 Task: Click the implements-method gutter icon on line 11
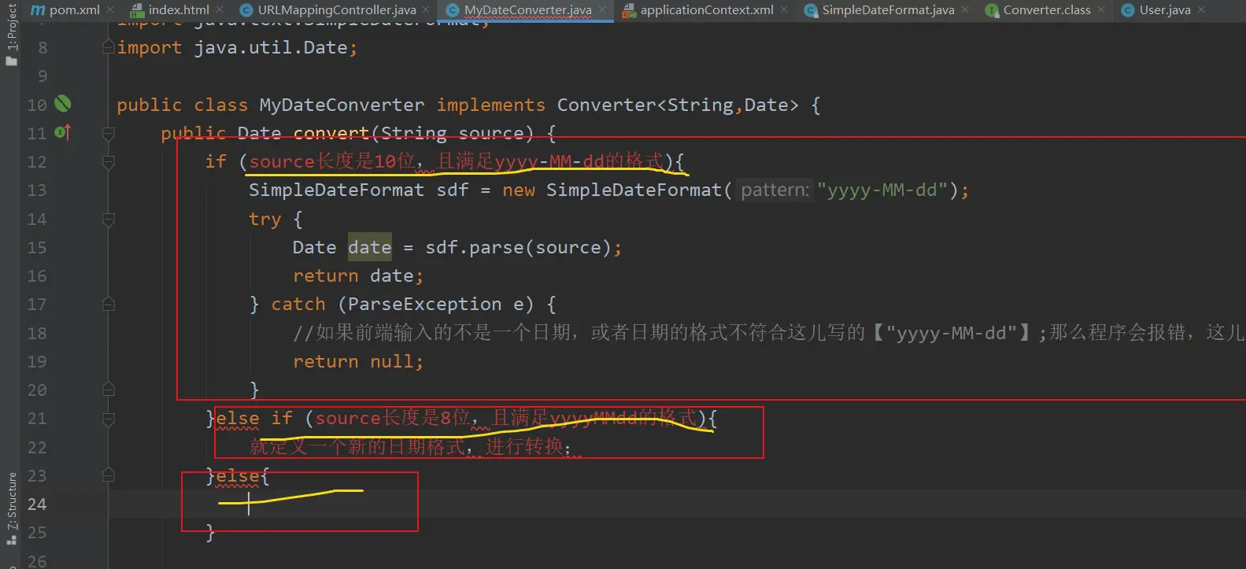[x=63, y=132]
